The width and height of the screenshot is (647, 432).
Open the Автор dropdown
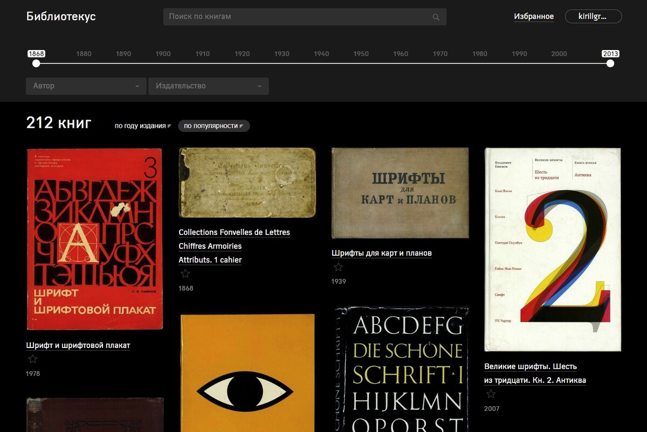[x=86, y=86]
